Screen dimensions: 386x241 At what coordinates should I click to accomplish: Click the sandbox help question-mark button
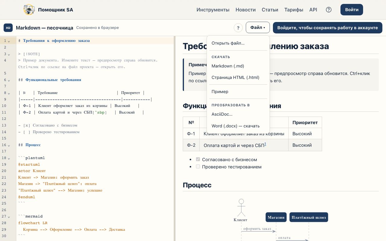(x=238, y=28)
